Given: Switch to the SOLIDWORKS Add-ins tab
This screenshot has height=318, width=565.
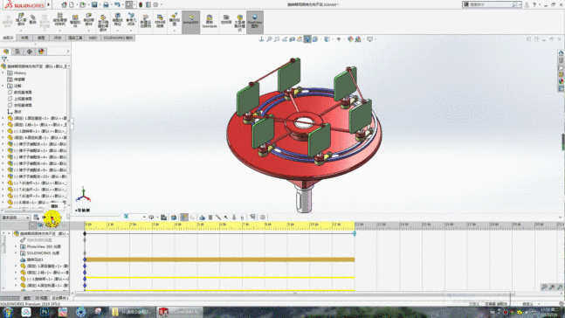Looking at the screenshot, I should [x=118, y=38].
